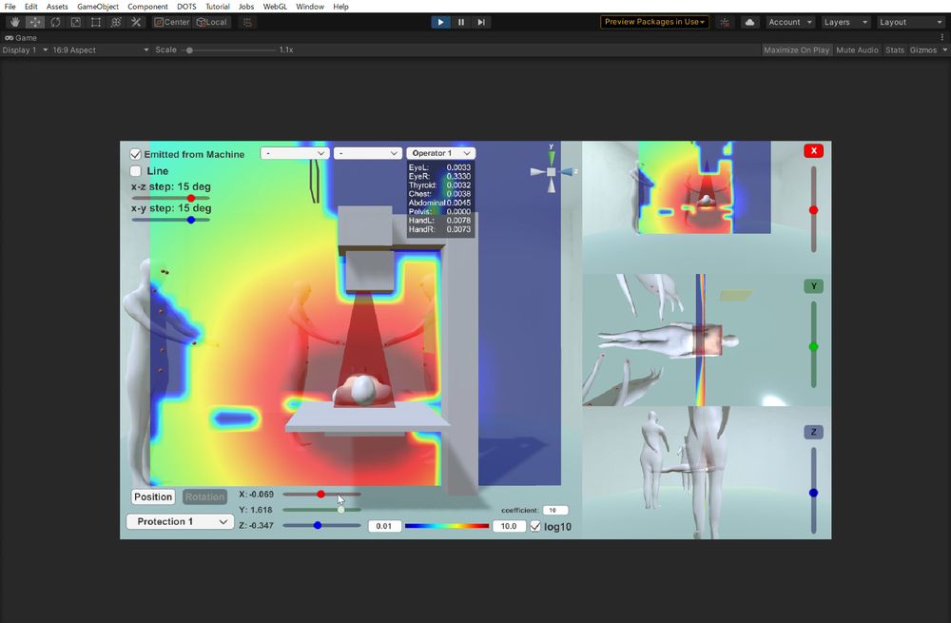This screenshot has height=623, width=951.
Task: Toggle the grid snapping icon
Action: (x=247, y=22)
